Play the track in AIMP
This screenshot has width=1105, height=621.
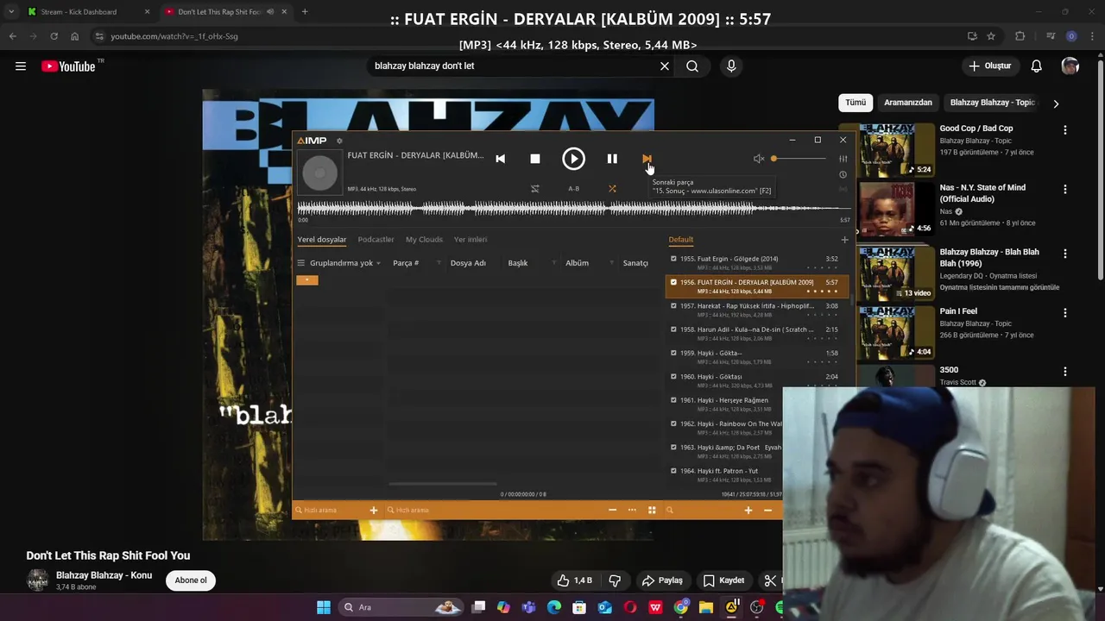click(573, 159)
